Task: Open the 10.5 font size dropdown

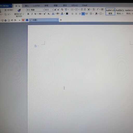Action: [x=52, y=10]
